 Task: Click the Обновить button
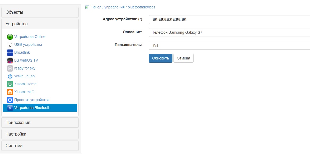click(160, 58)
